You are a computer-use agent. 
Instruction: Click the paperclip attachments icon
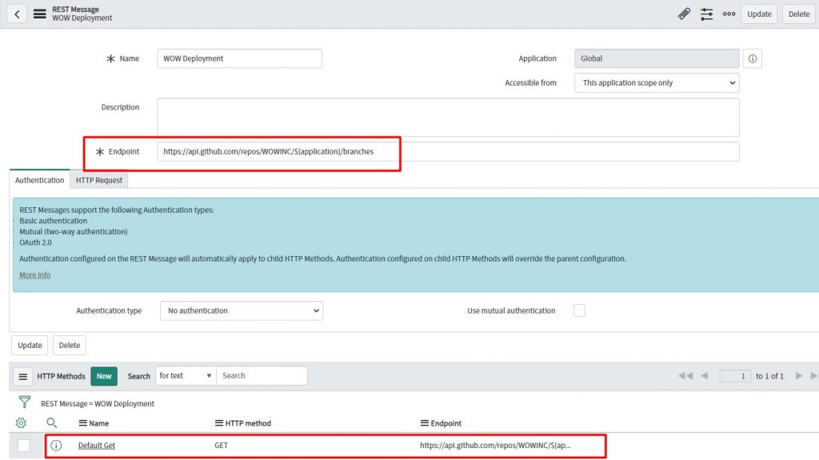pyautogui.click(x=684, y=14)
